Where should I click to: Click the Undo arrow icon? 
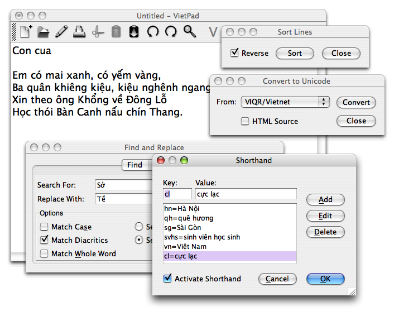pos(152,32)
